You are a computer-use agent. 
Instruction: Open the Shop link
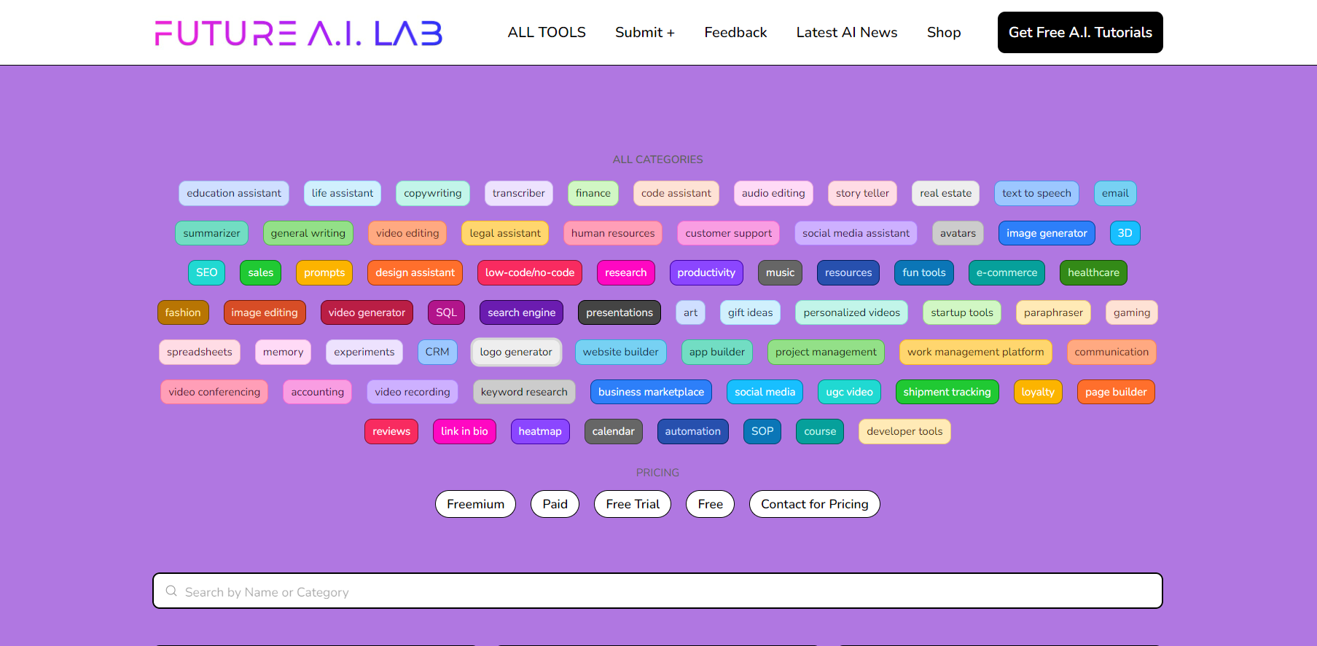click(x=944, y=32)
